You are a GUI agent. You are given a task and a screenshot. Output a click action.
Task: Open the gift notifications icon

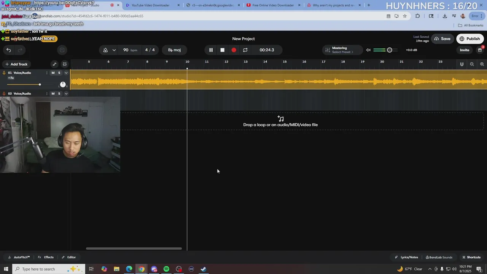pos(480,50)
